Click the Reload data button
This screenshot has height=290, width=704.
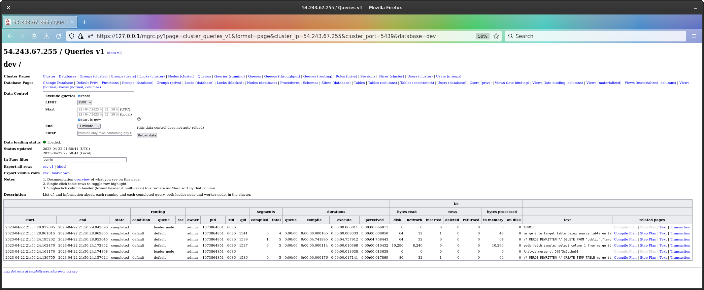tap(147, 135)
